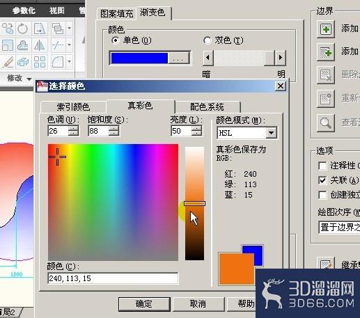Select the Erase tool icon

8,62
